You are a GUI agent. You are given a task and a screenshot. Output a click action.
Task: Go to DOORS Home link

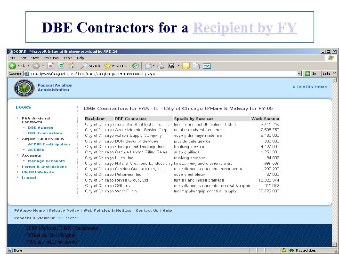point(310,87)
